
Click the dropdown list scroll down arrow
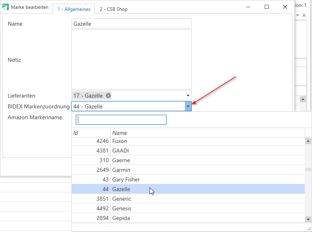point(308,220)
